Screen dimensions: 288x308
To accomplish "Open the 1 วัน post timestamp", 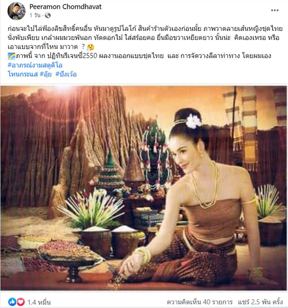I will pyautogui.click(x=35, y=15).
